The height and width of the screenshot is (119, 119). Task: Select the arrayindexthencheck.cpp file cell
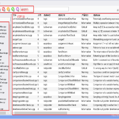pos(22,35)
